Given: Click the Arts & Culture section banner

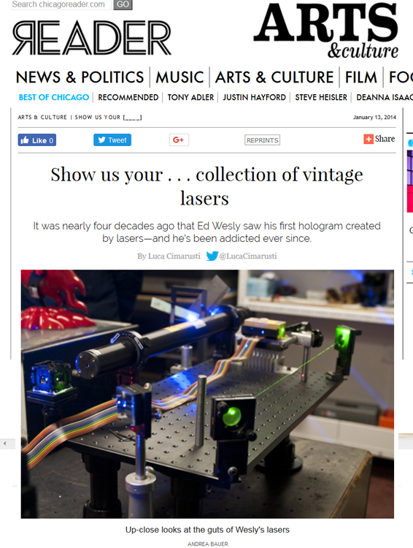Looking at the screenshot, I should point(326,30).
